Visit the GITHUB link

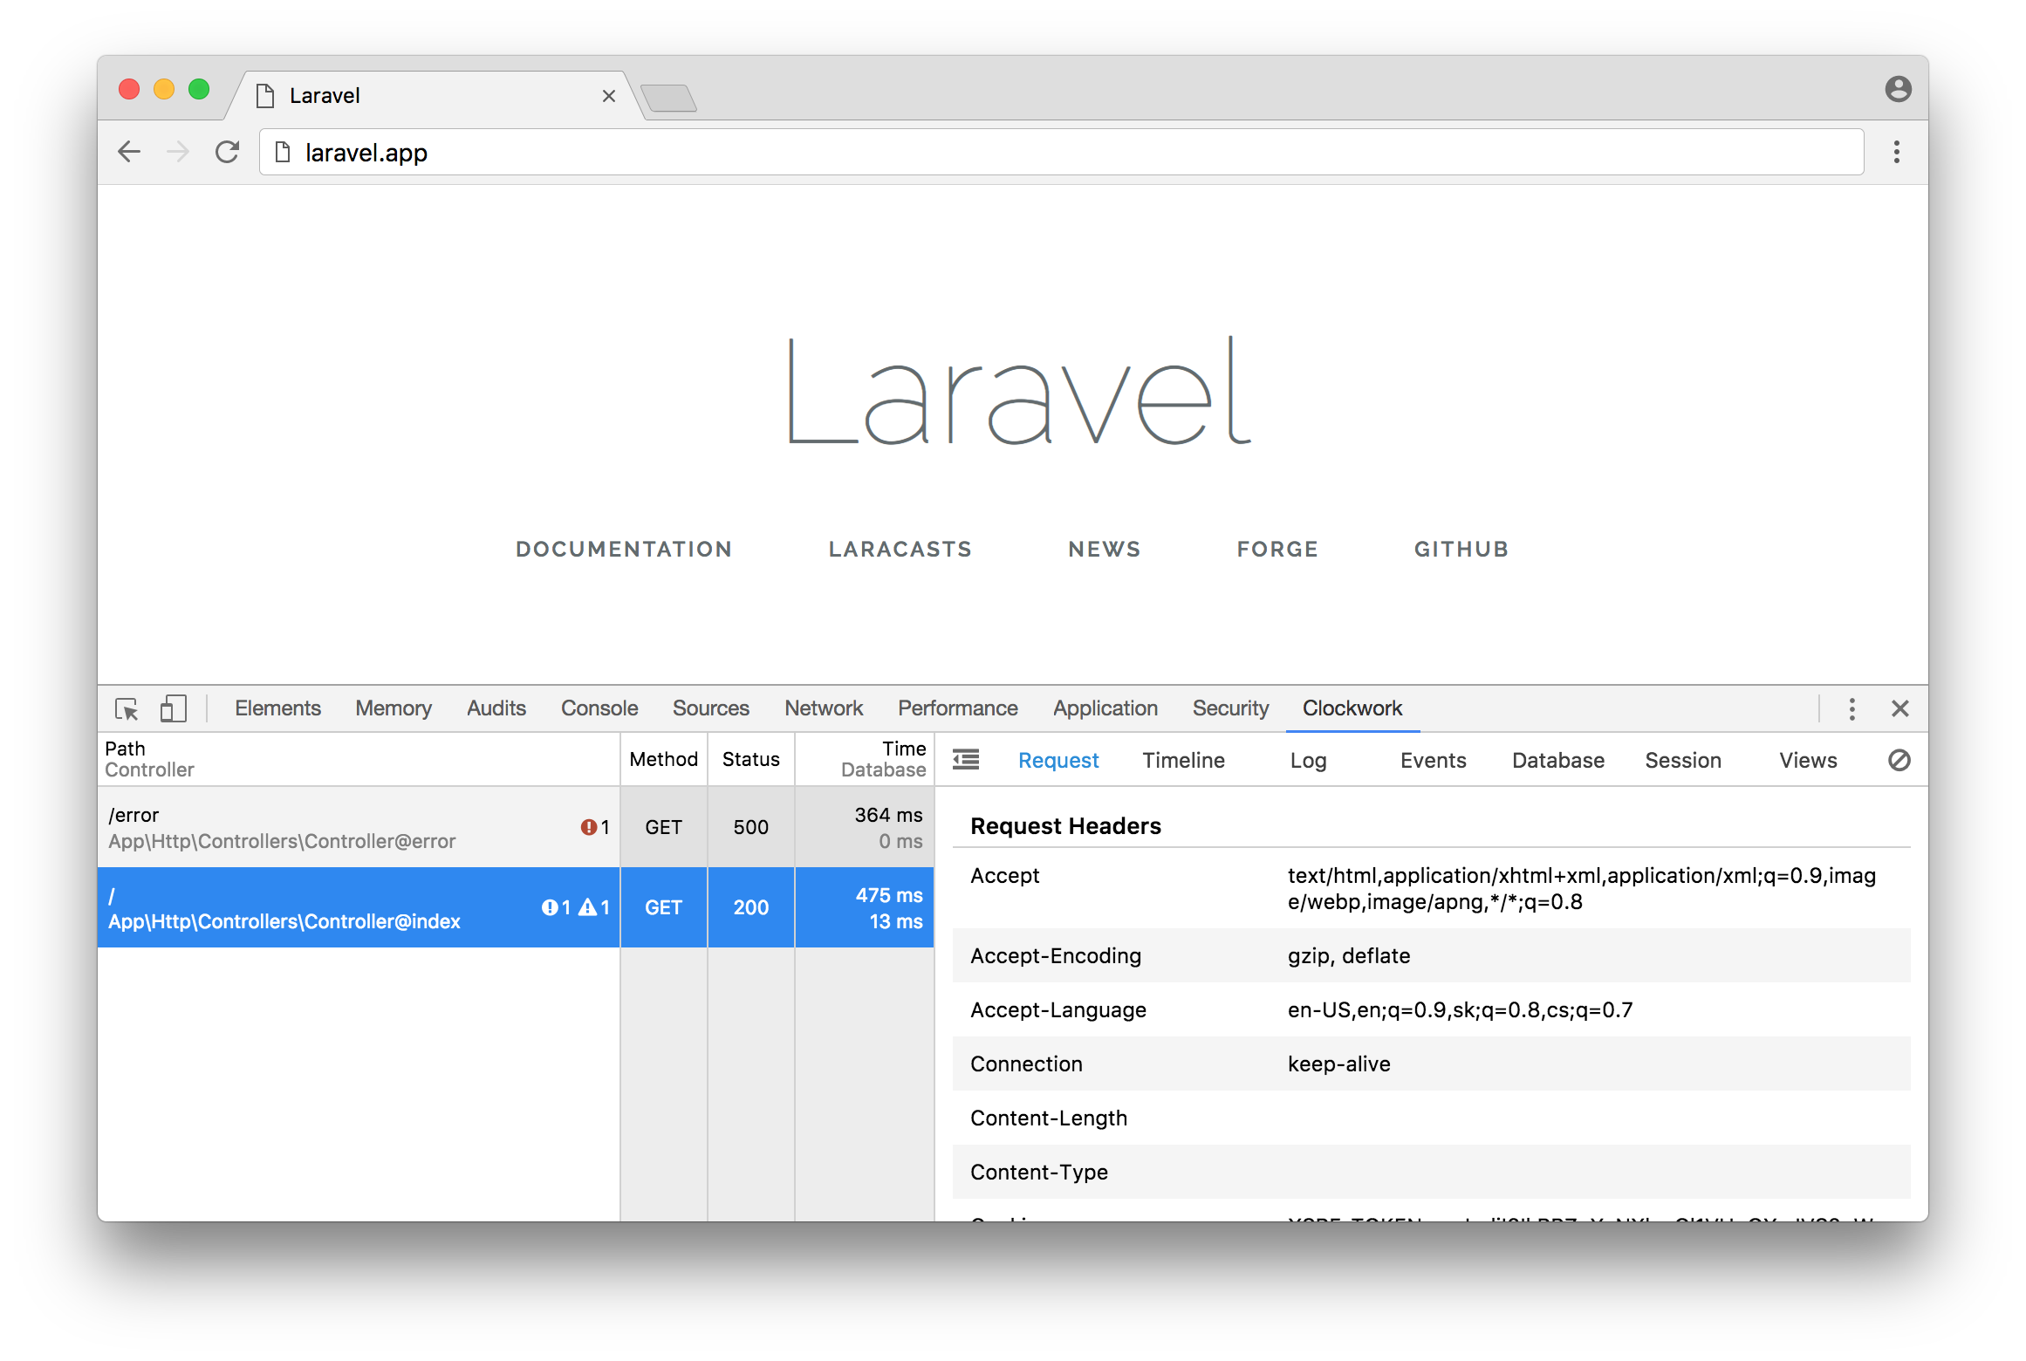tap(1461, 549)
